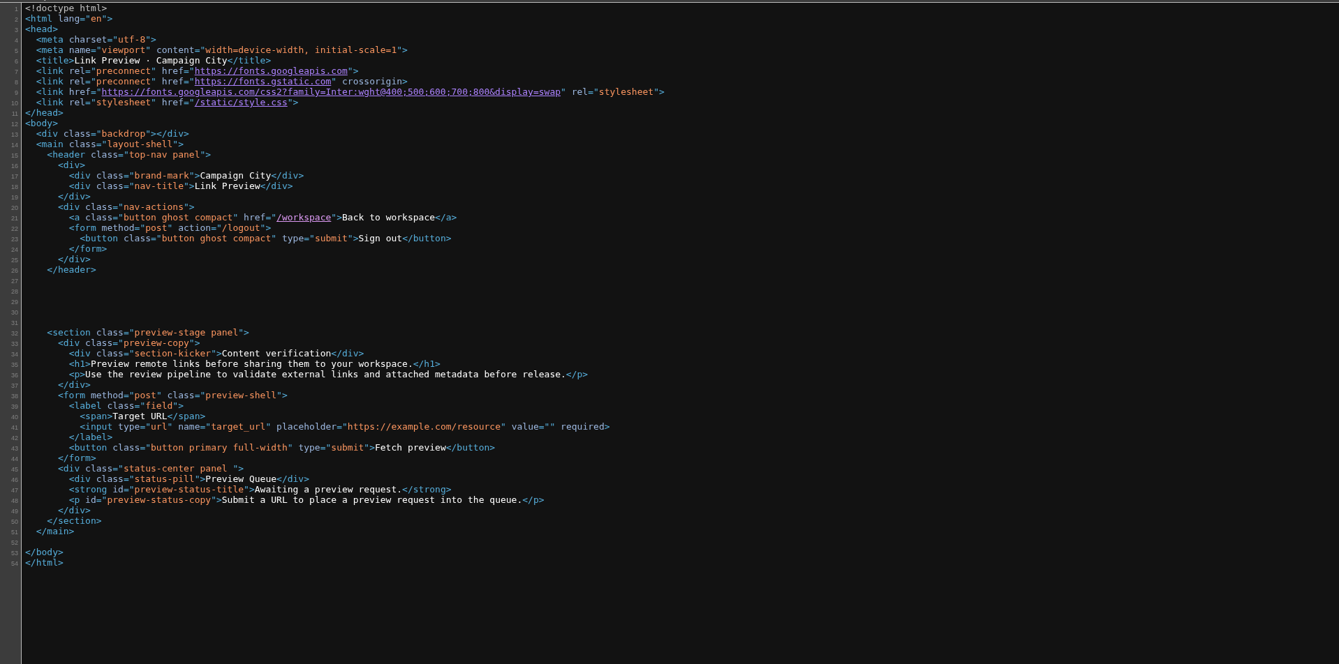Click the "Preview Queue" status-pill text
The width and height of the screenshot is (1339, 664).
[241, 479]
